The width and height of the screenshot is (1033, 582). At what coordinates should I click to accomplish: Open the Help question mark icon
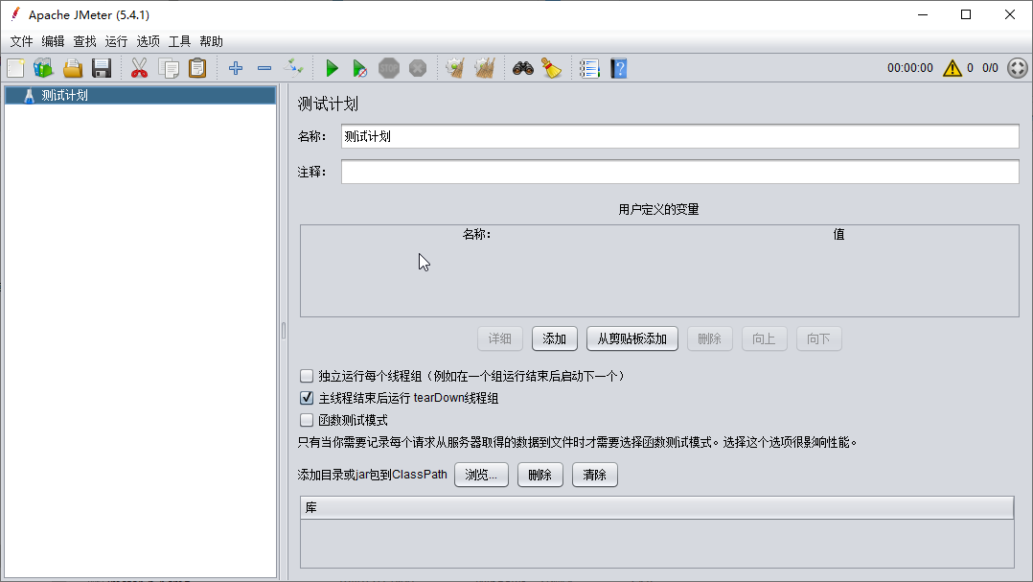pyautogui.click(x=619, y=68)
